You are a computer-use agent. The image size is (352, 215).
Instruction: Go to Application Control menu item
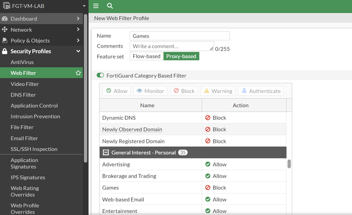point(34,106)
